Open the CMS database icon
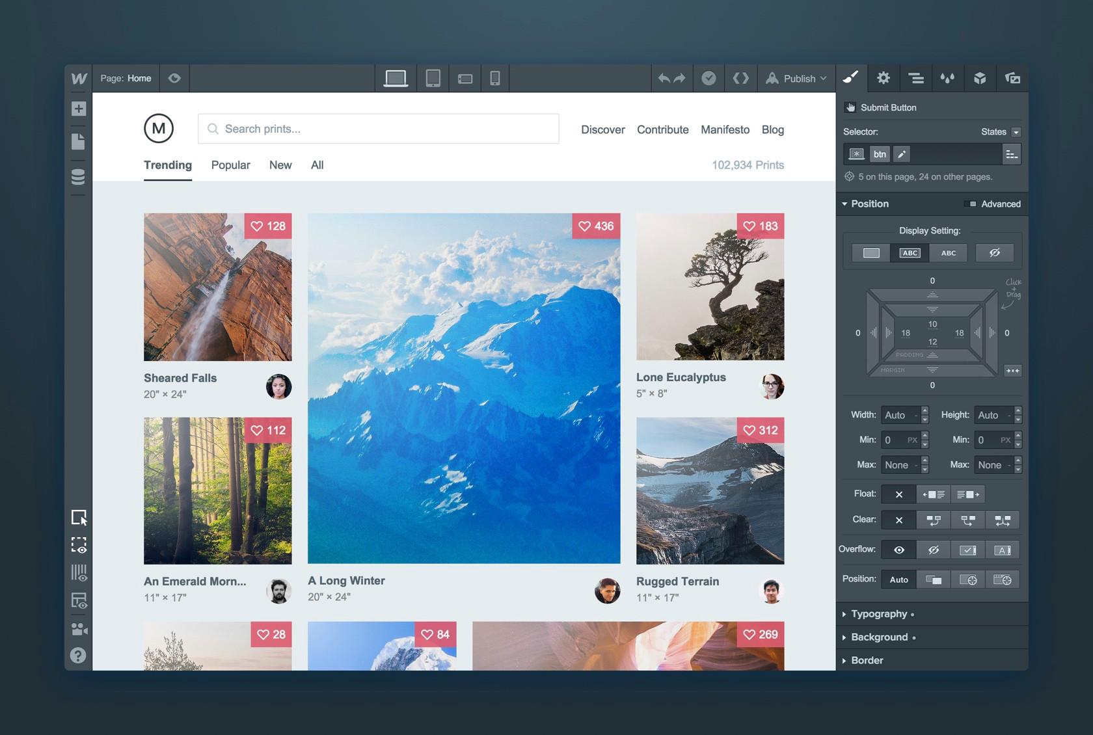Viewport: 1093px width, 735px height. pos(78,177)
